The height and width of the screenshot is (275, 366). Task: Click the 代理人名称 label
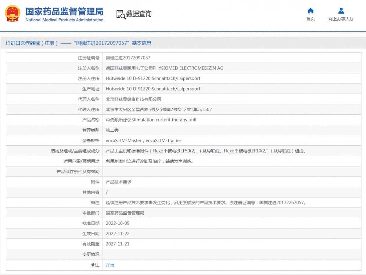tap(89, 99)
